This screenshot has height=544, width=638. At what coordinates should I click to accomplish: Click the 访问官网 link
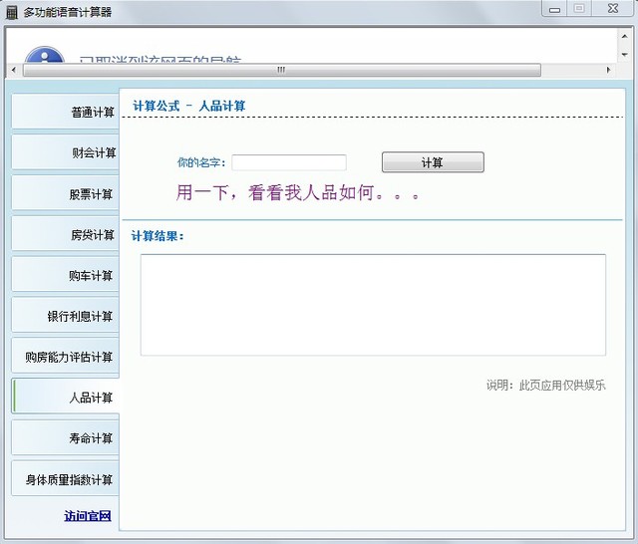click(x=88, y=516)
